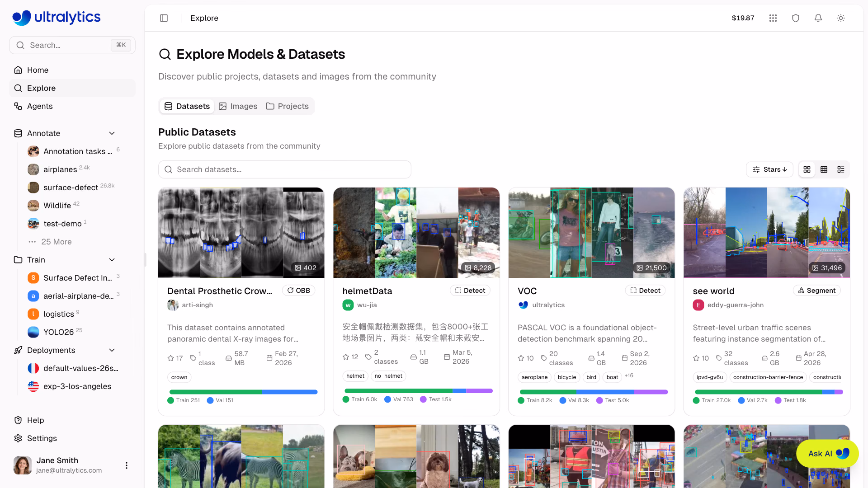The width and height of the screenshot is (868, 488).
Task: Open Home from the sidebar
Action: pyautogui.click(x=72, y=70)
